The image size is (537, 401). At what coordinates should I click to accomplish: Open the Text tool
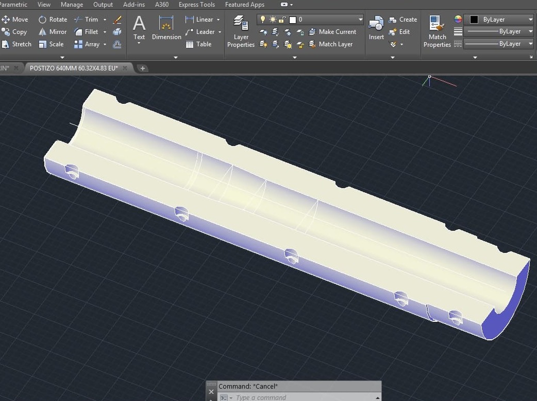[139, 28]
